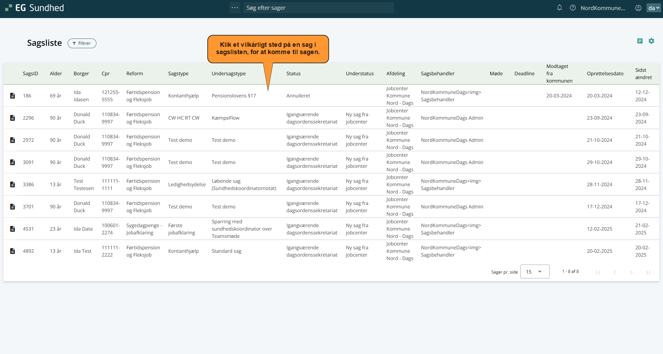Sort by Modtaget fra kommunen column header
This screenshot has height=354, width=663.
tap(559, 74)
